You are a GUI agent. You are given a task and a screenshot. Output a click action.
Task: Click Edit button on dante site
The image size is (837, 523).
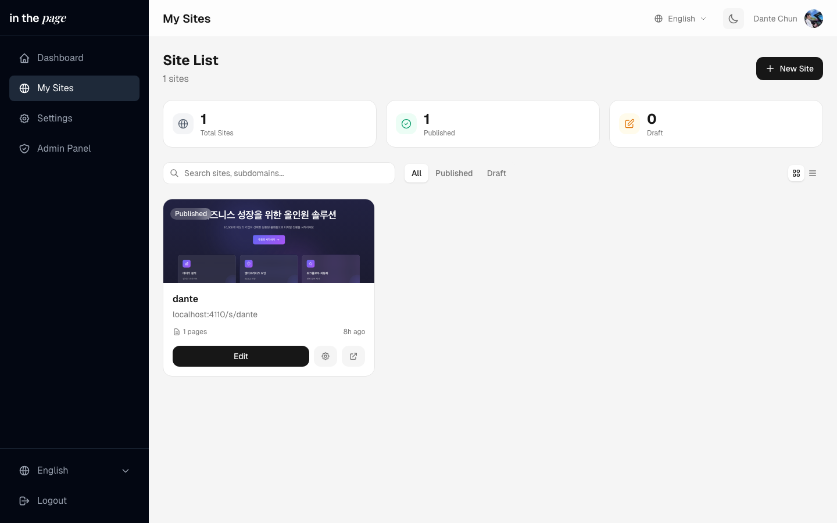coord(241,356)
